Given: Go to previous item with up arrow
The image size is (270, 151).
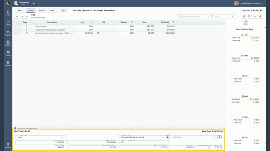Looking at the screenshot, I should point(22,16).
